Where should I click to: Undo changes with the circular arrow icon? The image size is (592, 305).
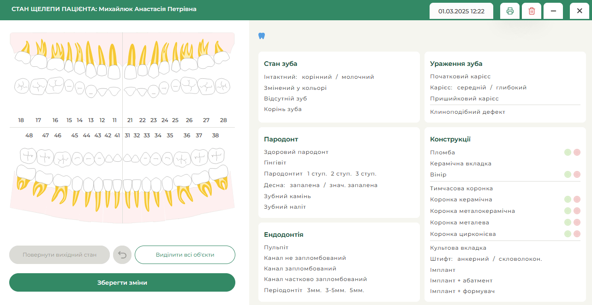click(x=122, y=254)
